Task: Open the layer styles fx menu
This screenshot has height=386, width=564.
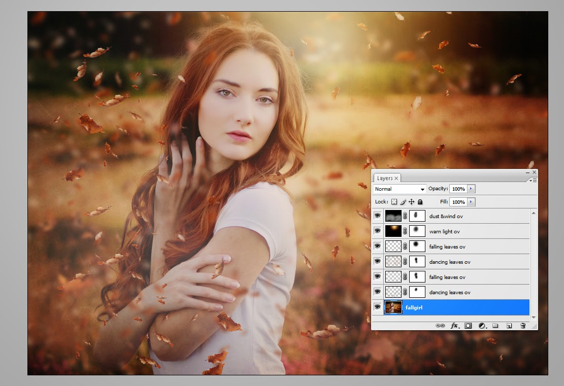Action: coord(454,326)
